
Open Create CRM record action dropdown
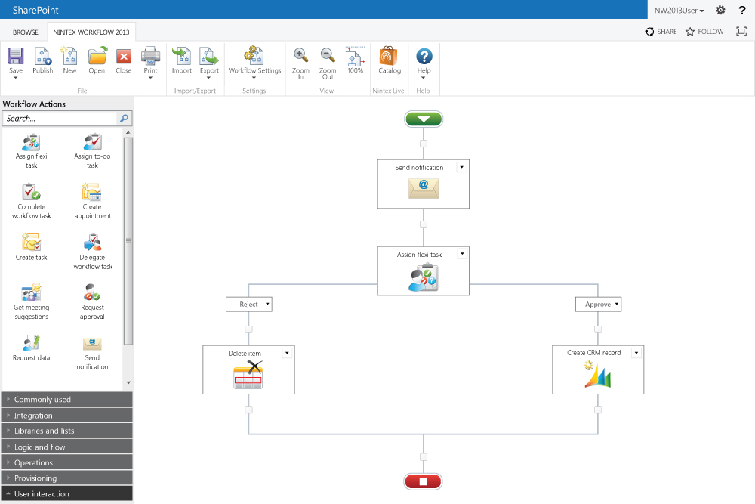point(636,353)
